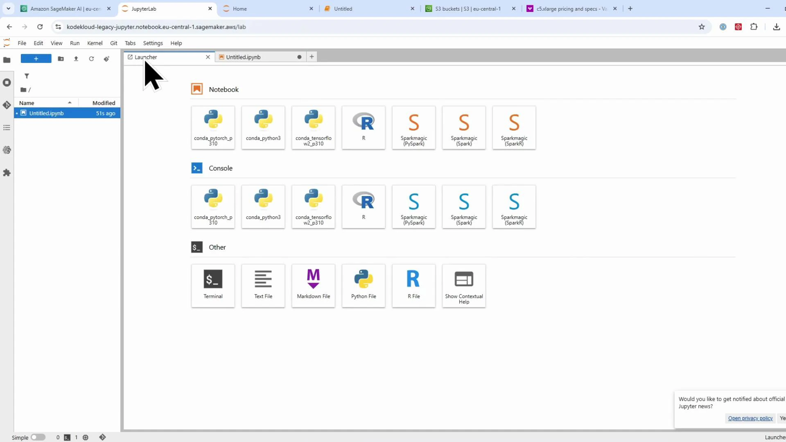The width and height of the screenshot is (786, 442).
Task: Toggle Simple mode in the status bar
Action: point(38,437)
